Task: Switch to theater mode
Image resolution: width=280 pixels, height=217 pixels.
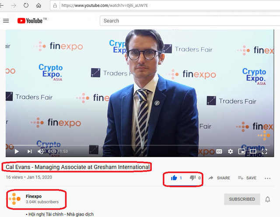Action: click(253, 151)
